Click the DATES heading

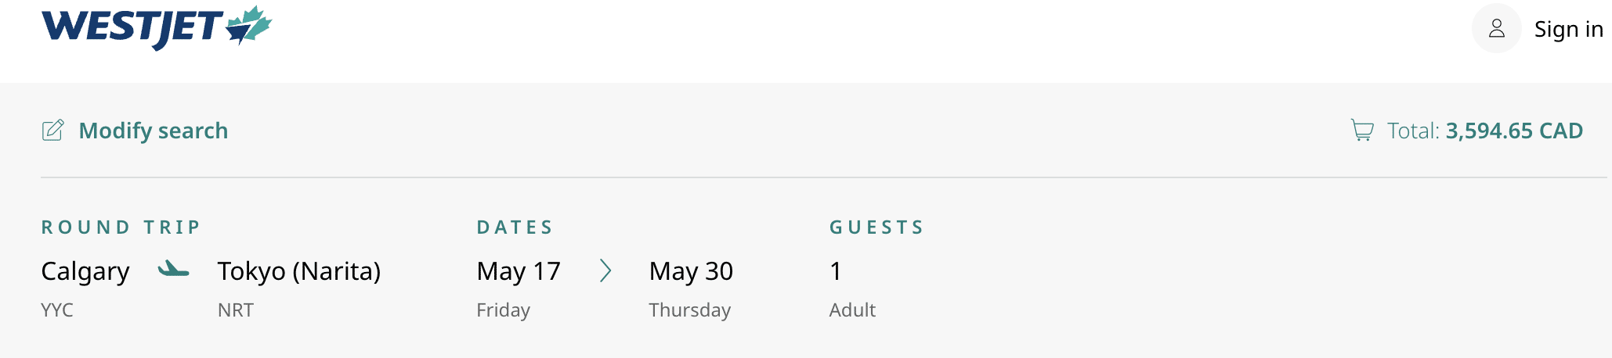[515, 227]
